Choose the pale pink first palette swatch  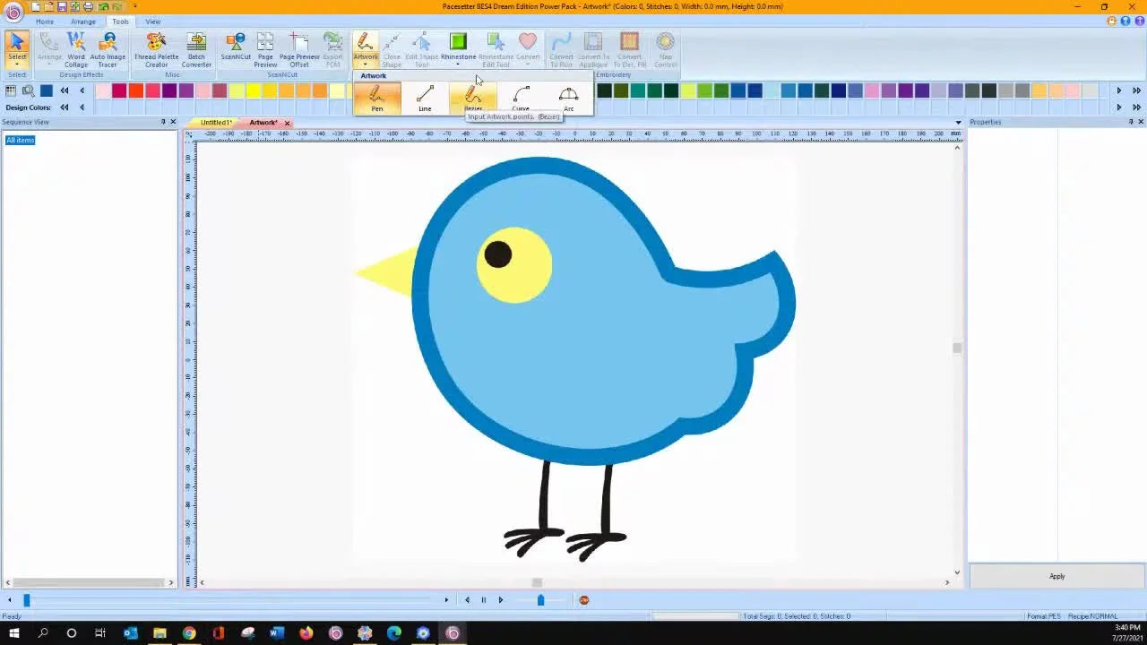coord(103,90)
